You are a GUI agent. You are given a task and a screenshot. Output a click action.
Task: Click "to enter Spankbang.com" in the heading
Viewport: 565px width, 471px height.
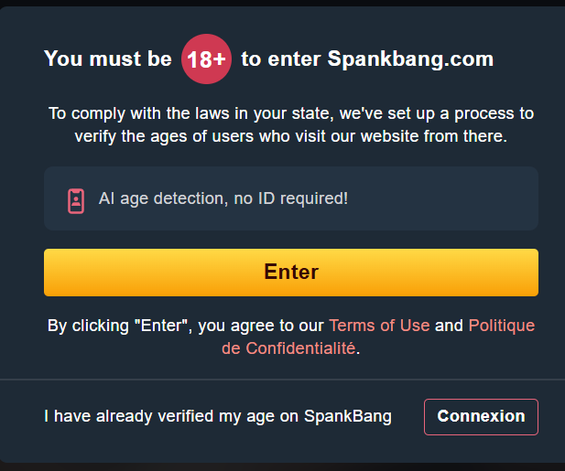[367, 59]
